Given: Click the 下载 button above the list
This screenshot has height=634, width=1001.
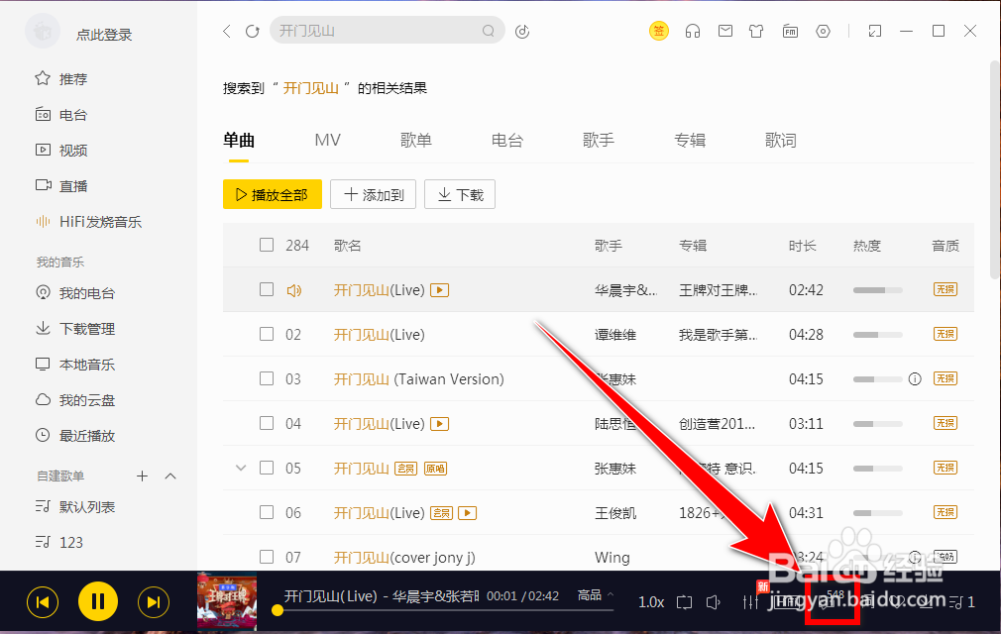Looking at the screenshot, I should pos(460,194).
